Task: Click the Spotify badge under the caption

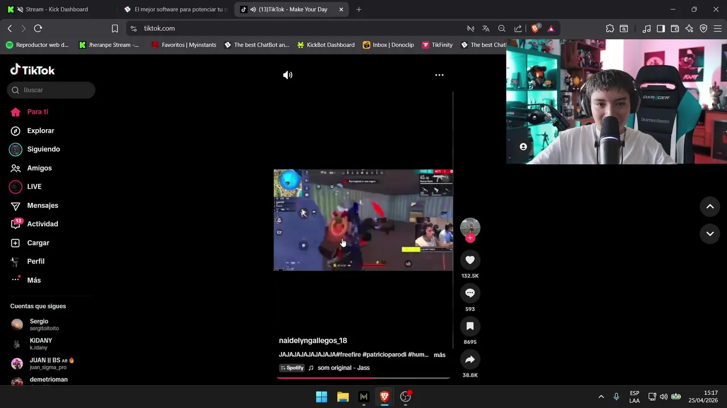Action: click(292, 368)
